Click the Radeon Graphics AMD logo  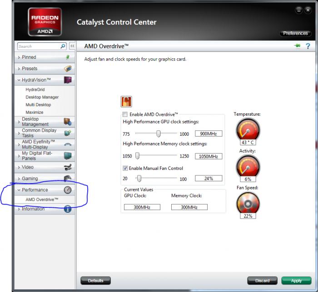pos(45,22)
